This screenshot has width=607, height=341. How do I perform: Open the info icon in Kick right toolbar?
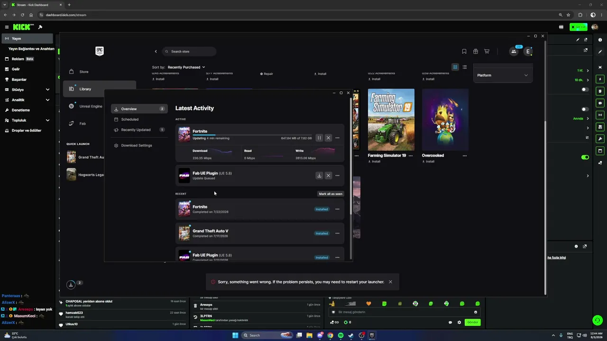point(600,40)
